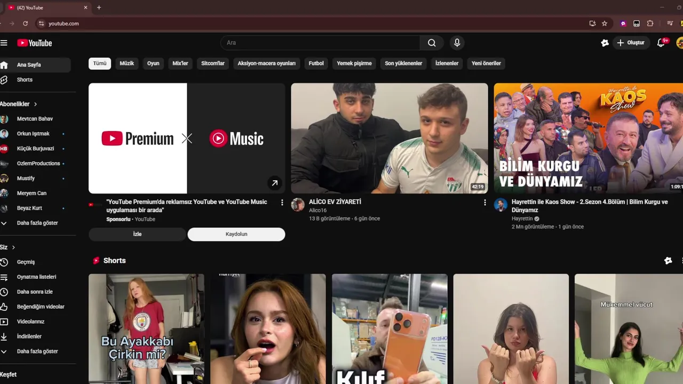Open Geçmiş history in sidebar
683x384 pixels.
tap(26, 262)
